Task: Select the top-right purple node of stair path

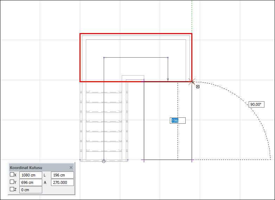Action: pos(168,58)
